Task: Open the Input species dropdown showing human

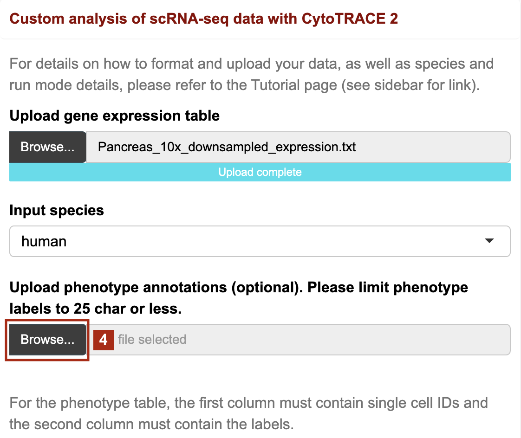Action: click(x=260, y=241)
